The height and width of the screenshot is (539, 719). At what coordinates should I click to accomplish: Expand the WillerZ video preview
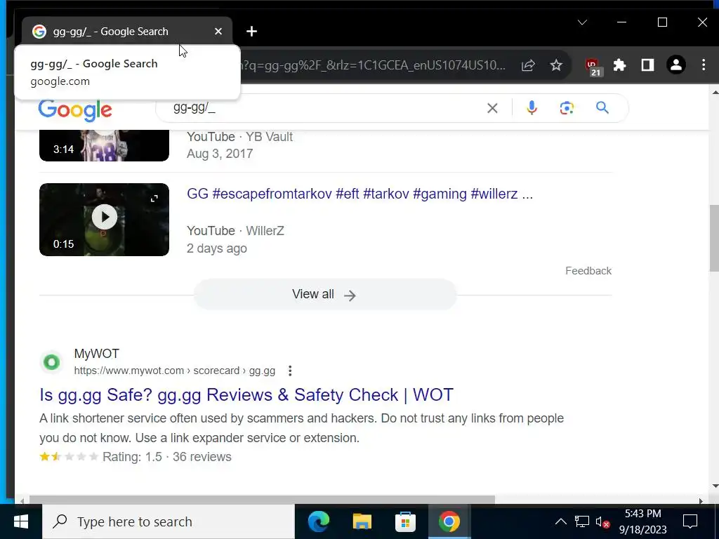pyautogui.click(x=154, y=199)
